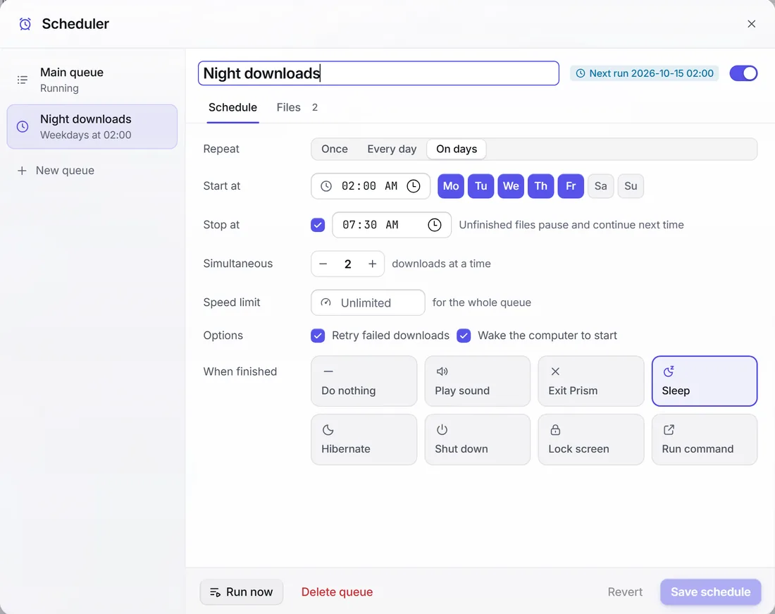Uncheck the Stop at checkbox
775x614 pixels.
(x=318, y=225)
